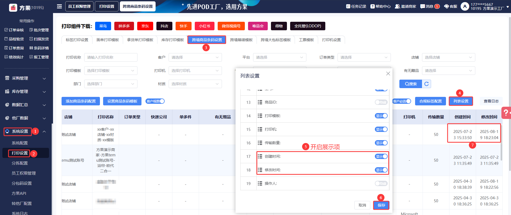Switch to the 拿货单打印模板 tab

(x=140, y=40)
